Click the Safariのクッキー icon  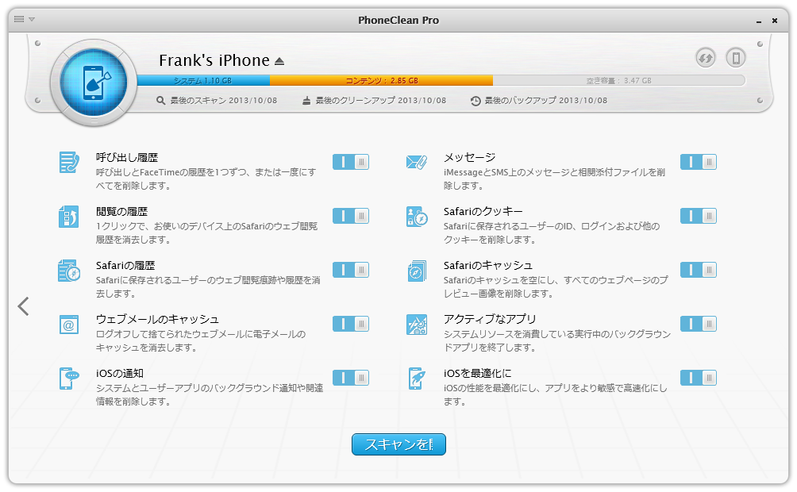(416, 216)
